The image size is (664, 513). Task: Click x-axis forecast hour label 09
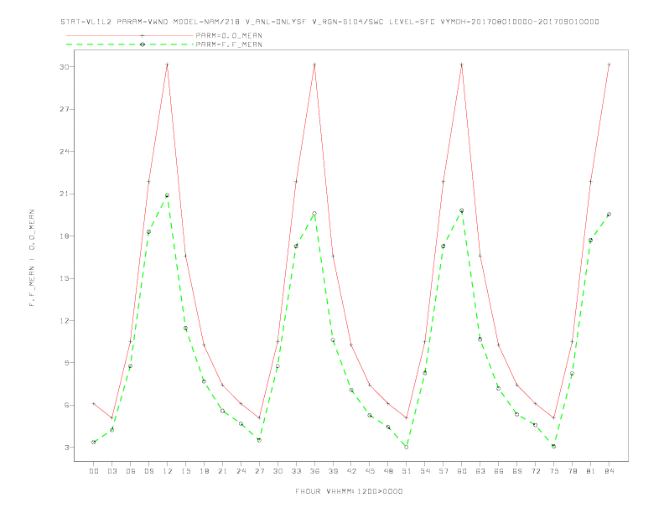coord(148,471)
